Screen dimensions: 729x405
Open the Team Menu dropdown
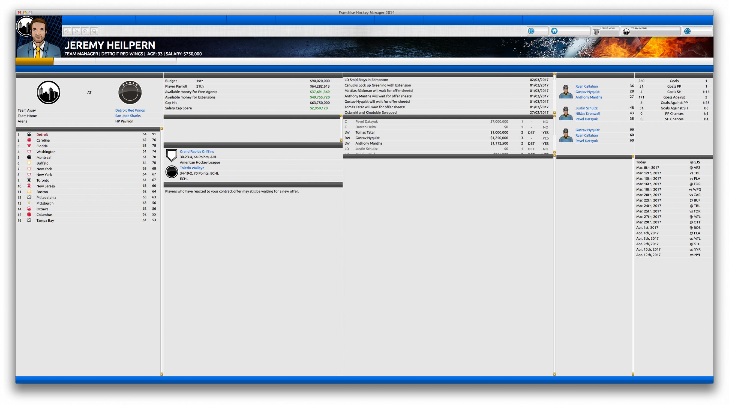click(x=651, y=31)
